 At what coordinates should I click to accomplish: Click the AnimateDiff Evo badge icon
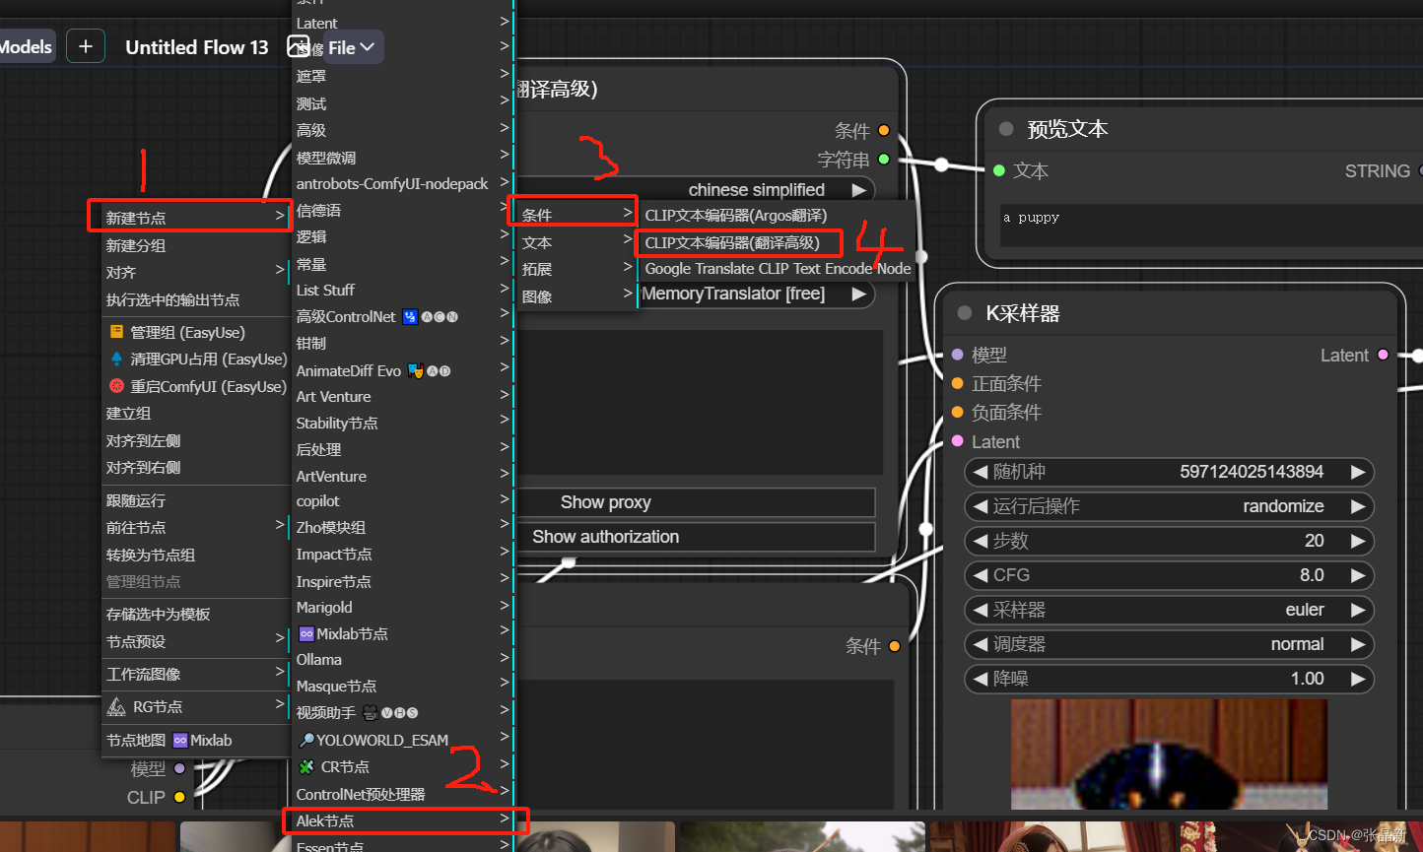[x=416, y=370]
